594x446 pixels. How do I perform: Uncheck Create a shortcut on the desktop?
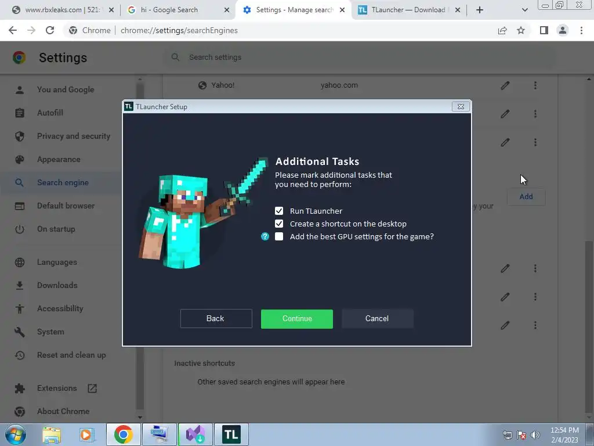[x=279, y=224]
